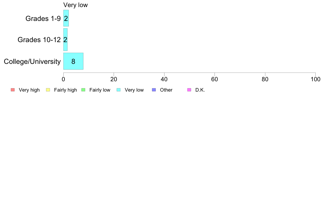Click the axis tick label 0
The image size is (323, 200).
coord(63,79)
